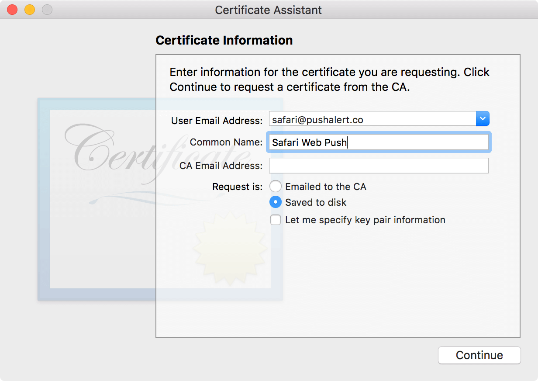Open the User Email Address dropdown arrow
Screen dimensions: 538x381
(483, 118)
